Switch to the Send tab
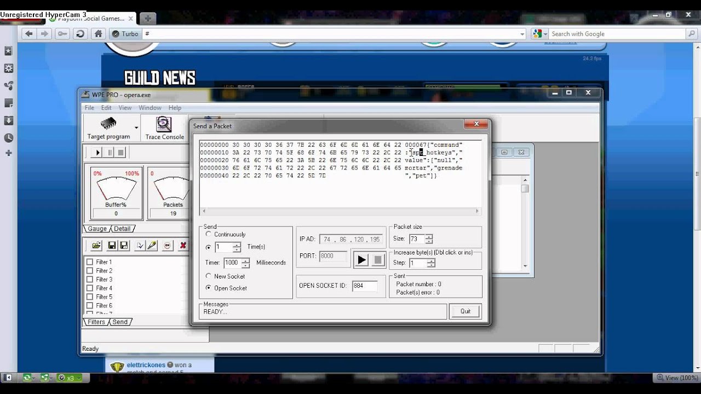 point(120,322)
